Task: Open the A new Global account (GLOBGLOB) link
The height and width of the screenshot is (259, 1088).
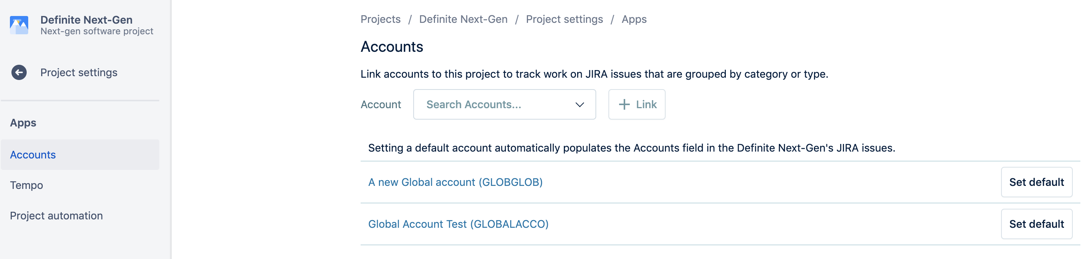Action: [x=455, y=182]
